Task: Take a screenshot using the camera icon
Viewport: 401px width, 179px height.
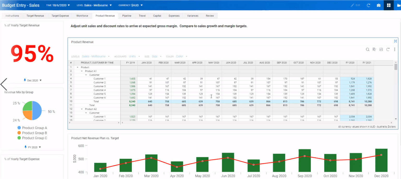Action: pos(379,5)
